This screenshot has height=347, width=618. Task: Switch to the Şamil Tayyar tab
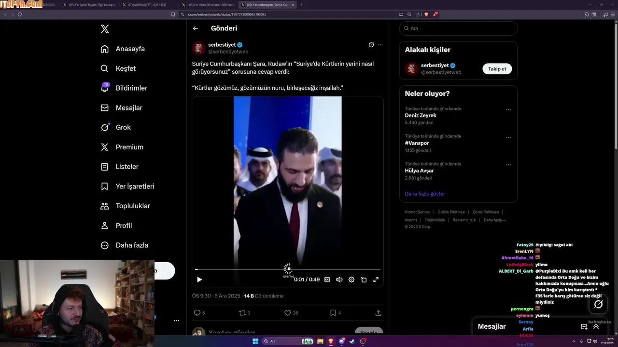89,4
